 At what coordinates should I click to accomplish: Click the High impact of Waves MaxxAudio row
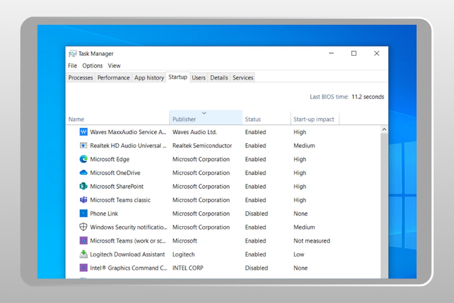pos(300,132)
